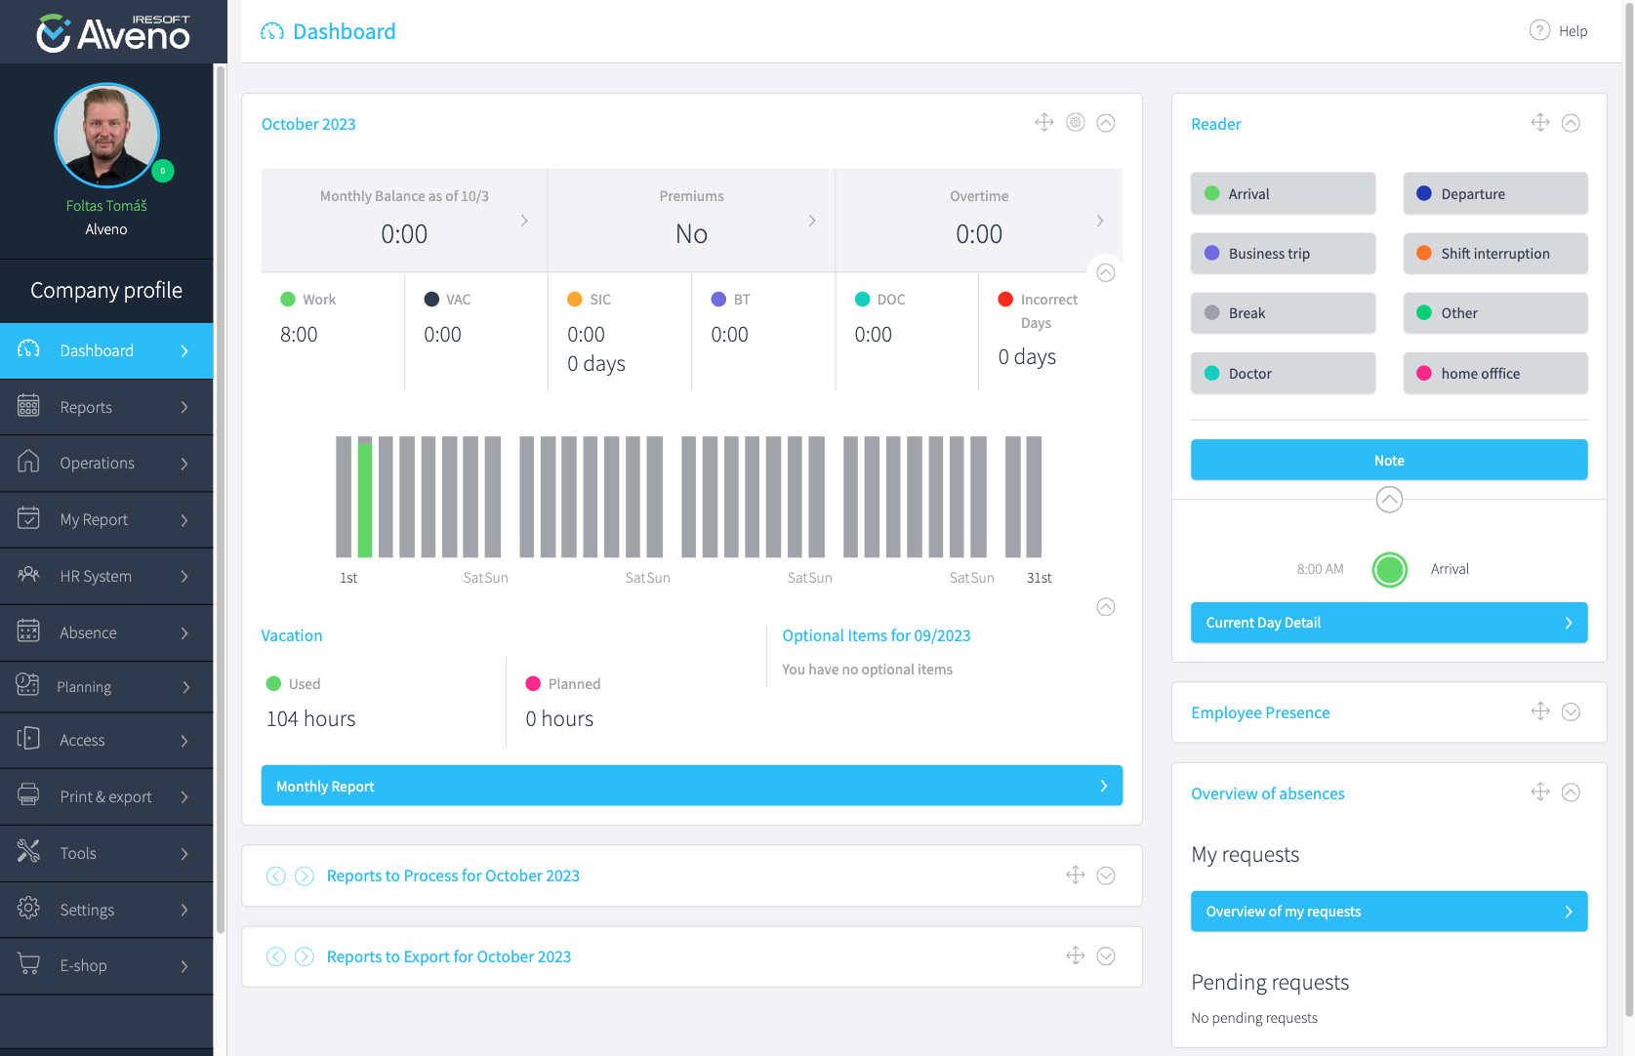This screenshot has width=1635, height=1056.
Task: Expand Reports to Process for October 2023
Action: [x=1106, y=875]
